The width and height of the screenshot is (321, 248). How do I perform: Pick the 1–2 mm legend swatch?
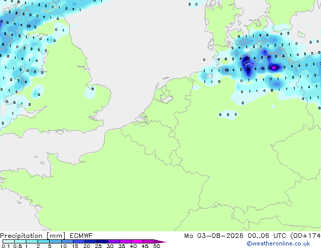pyautogui.click(x=32, y=241)
